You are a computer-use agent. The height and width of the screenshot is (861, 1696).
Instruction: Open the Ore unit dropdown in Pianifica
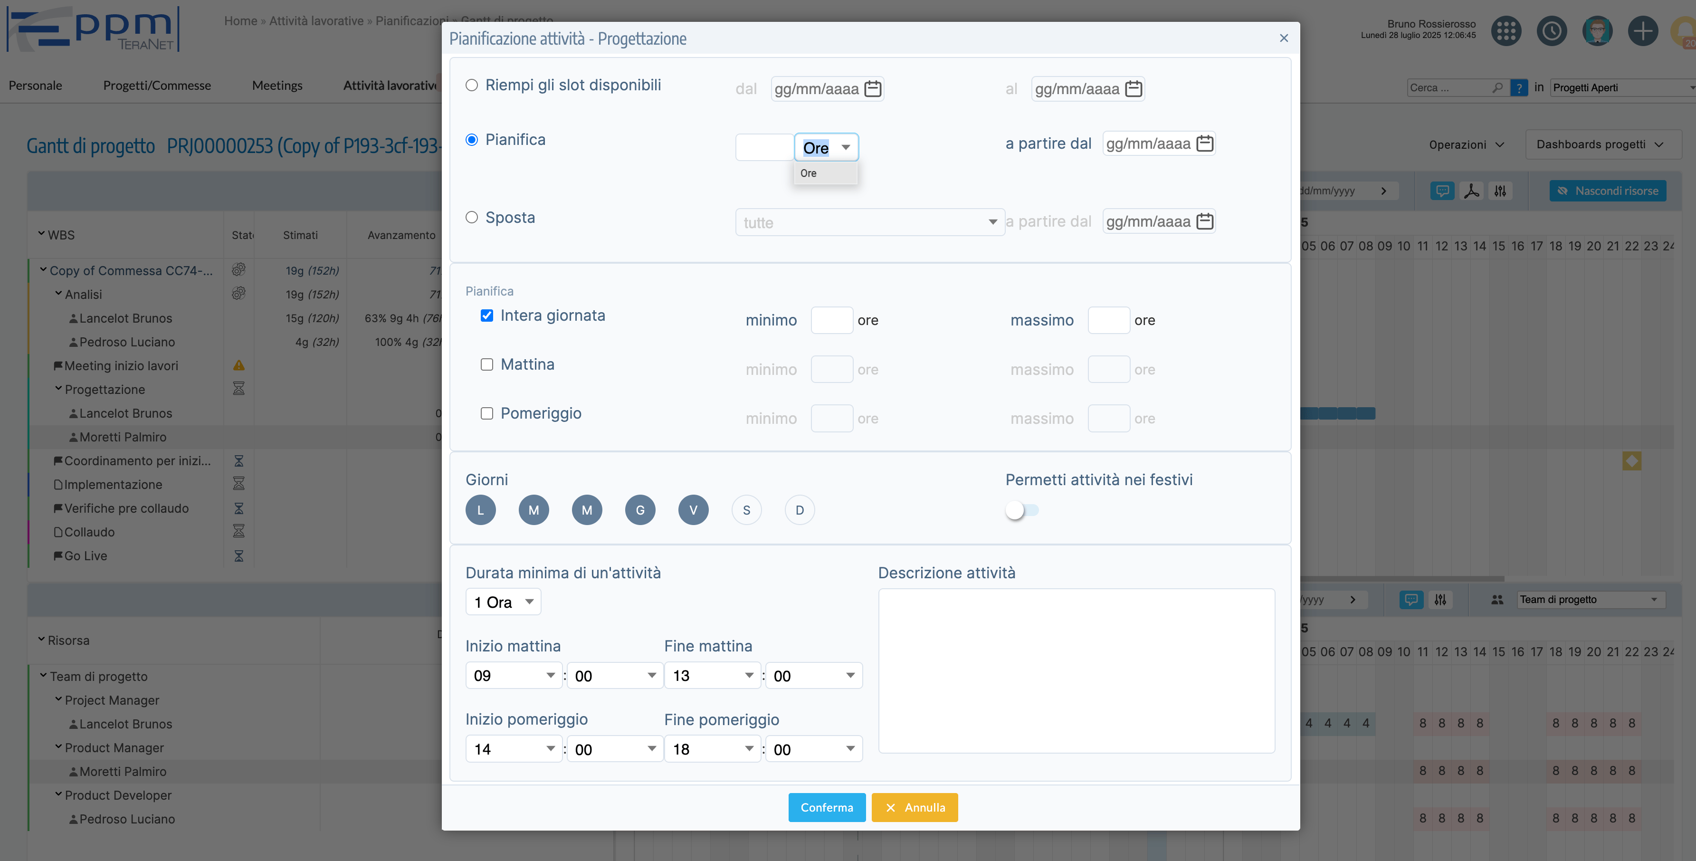coord(826,147)
